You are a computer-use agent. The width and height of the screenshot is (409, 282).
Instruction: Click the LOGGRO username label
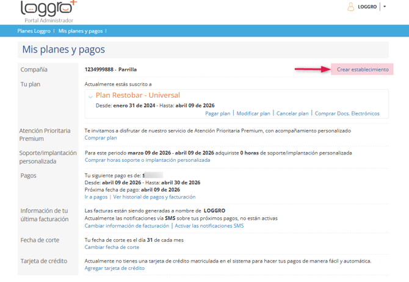[x=367, y=7]
